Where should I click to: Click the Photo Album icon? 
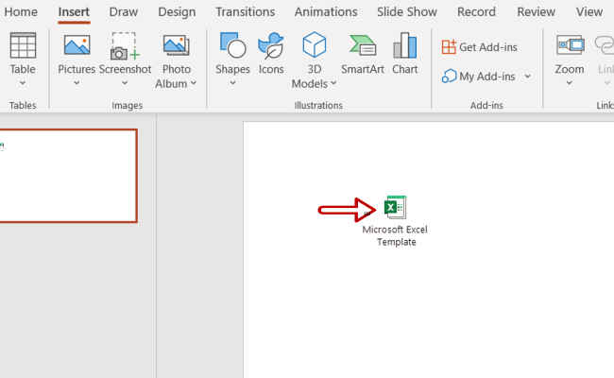[x=177, y=45]
